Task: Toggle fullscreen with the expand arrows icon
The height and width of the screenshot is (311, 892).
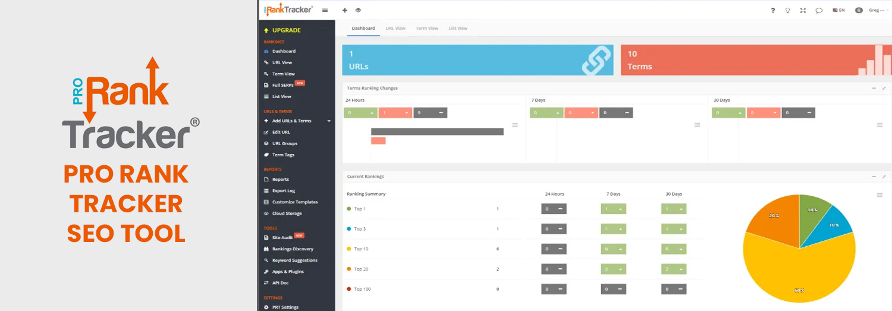Action: (x=803, y=10)
